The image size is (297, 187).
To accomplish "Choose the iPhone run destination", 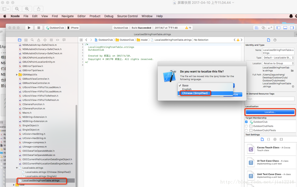I will [x=73, y=28].
